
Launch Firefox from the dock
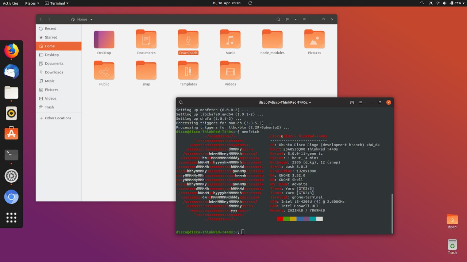click(x=11, y=51)
